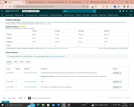This screenshot has width=134, height=107.
Task: Open order ID for 07/25/2023 feedback
Action: [30, 73]
